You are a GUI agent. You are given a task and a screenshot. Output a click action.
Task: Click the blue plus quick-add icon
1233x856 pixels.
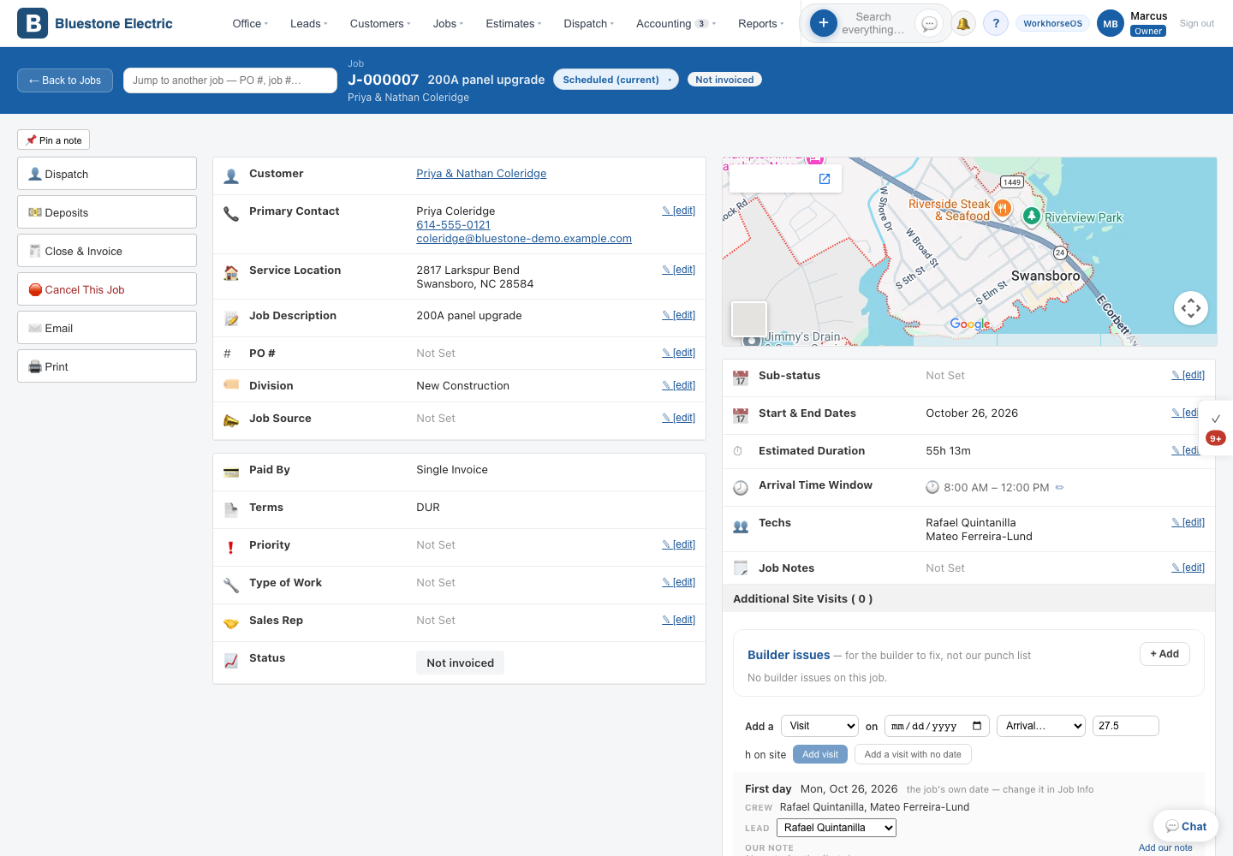click(x=824, y=23)
